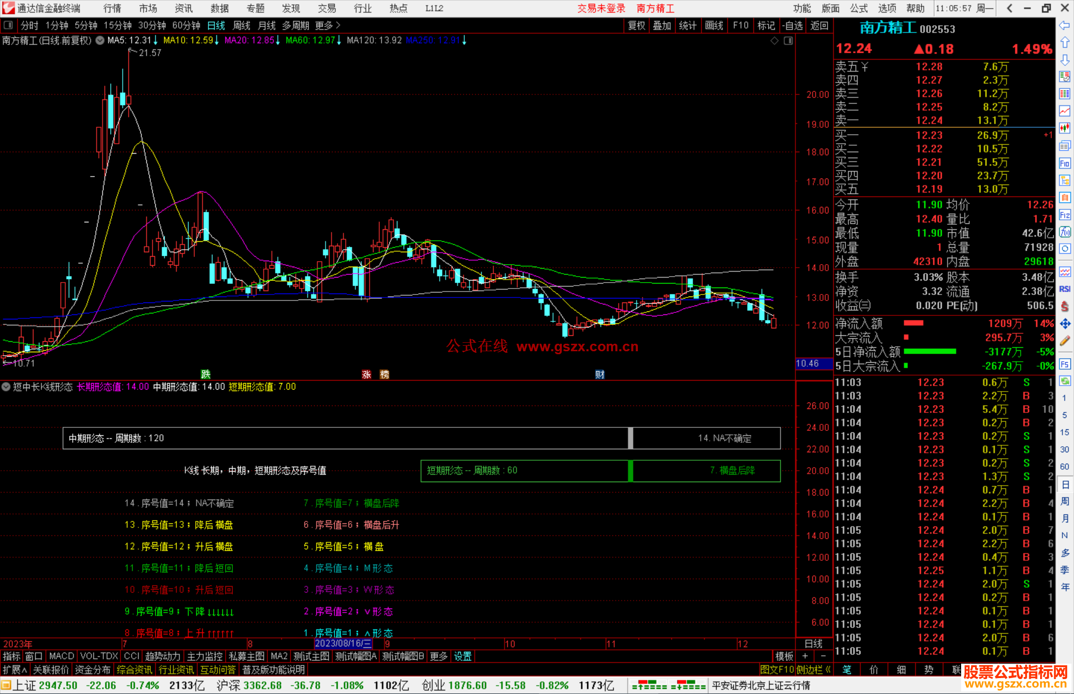Click the f(x) formula icon in sidebar
Screen dimensions: 1074x694
pyautogui.click(x=1065, y=232)
